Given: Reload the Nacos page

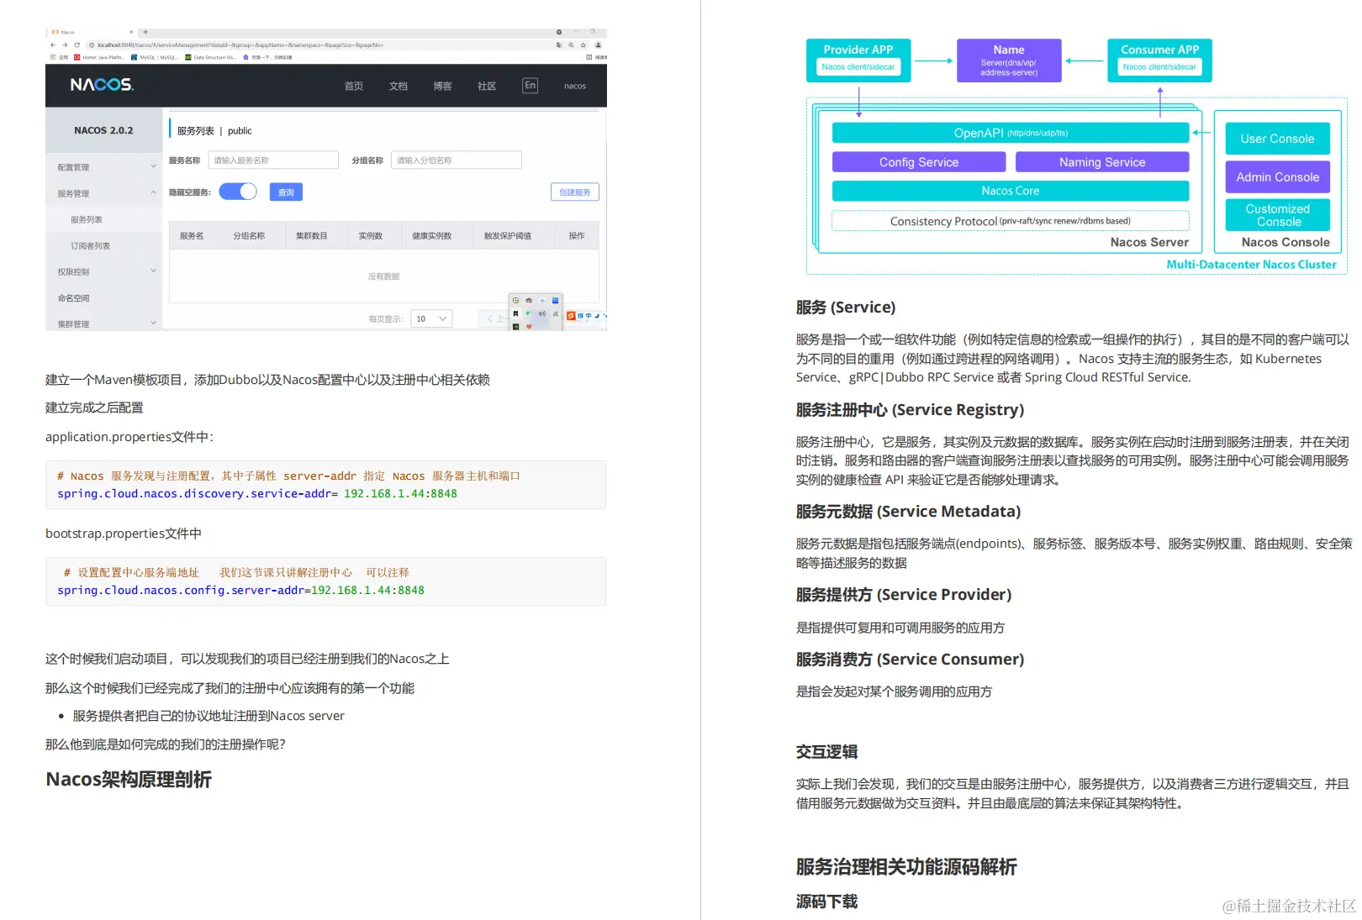Looking at the screenshot, I should pos(77,45).
